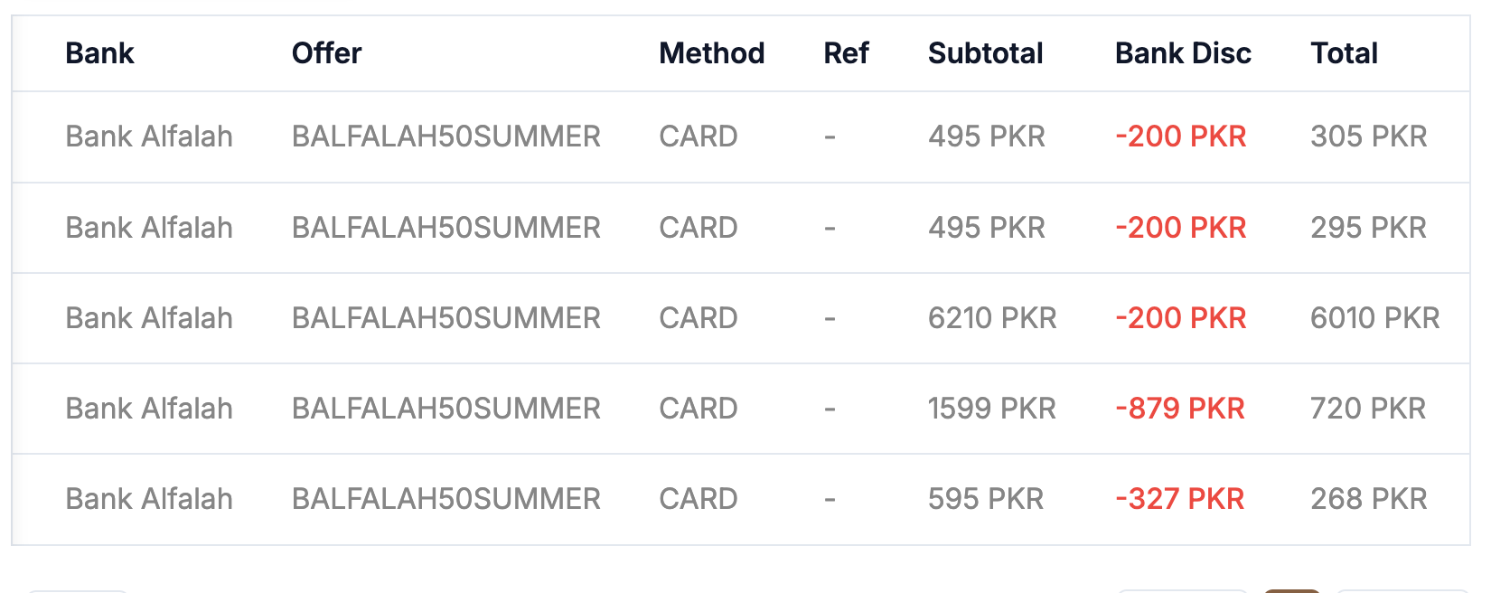Click the Total column header
The height and width of the screenshot is (593, 1491).
pyautogui.click(x=1344, y=53)
